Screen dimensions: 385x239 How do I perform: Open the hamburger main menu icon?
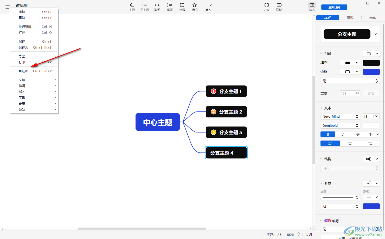[8, 7]
